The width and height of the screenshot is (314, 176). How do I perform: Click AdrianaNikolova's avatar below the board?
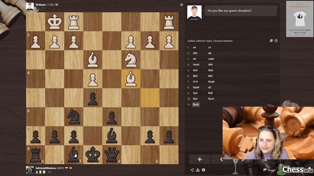30,170
